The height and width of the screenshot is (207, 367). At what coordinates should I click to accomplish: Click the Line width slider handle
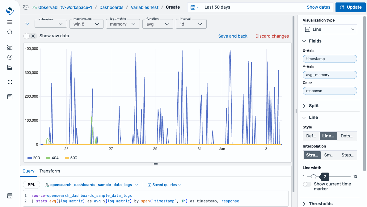pyautogui.click(x=314, y=177)
